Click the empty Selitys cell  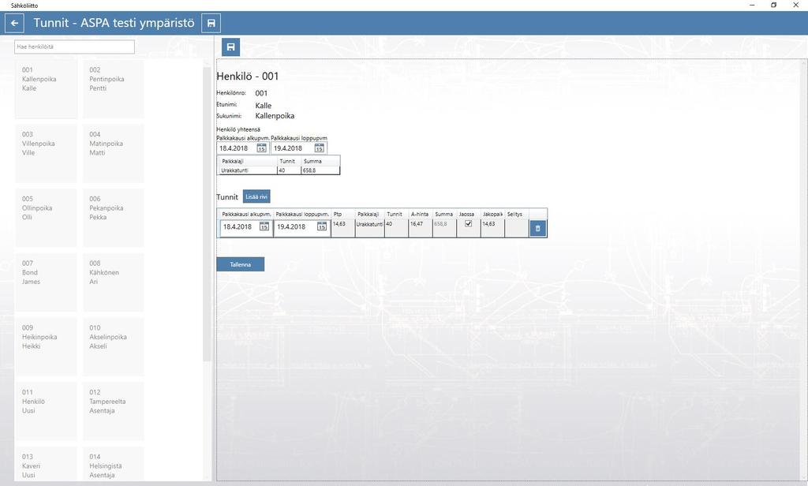517,228
